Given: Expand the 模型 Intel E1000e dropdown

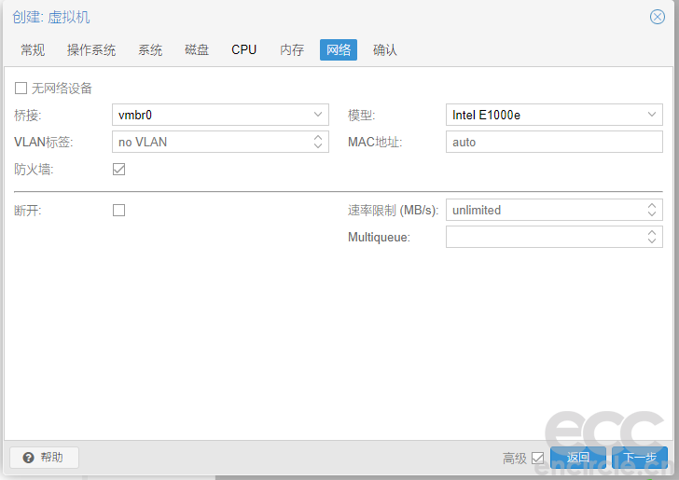Looking at the screenshot, I should 652,115.
